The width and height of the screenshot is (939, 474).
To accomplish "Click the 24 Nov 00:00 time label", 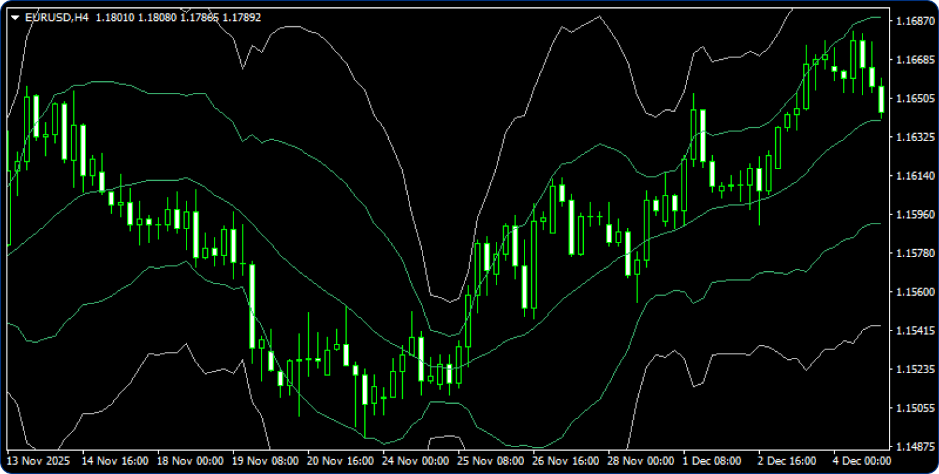I will [x=416, y=461].
